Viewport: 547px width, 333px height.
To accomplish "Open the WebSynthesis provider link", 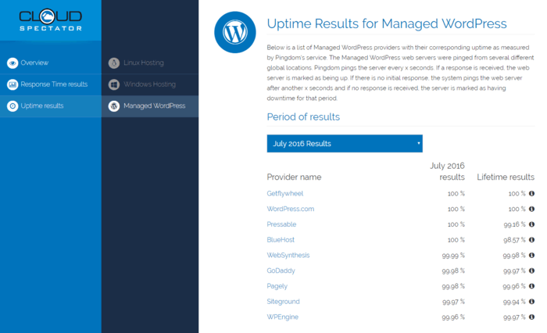I will [288, 255].
